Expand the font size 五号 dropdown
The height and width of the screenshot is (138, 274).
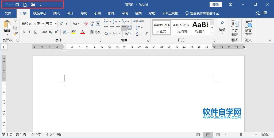[x=56, y=24]
